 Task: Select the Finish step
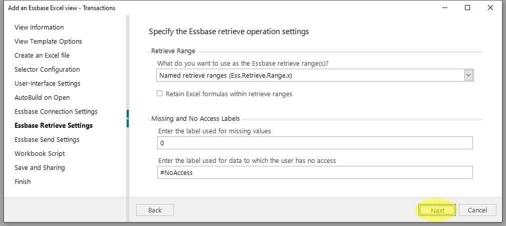click(23, 181)
